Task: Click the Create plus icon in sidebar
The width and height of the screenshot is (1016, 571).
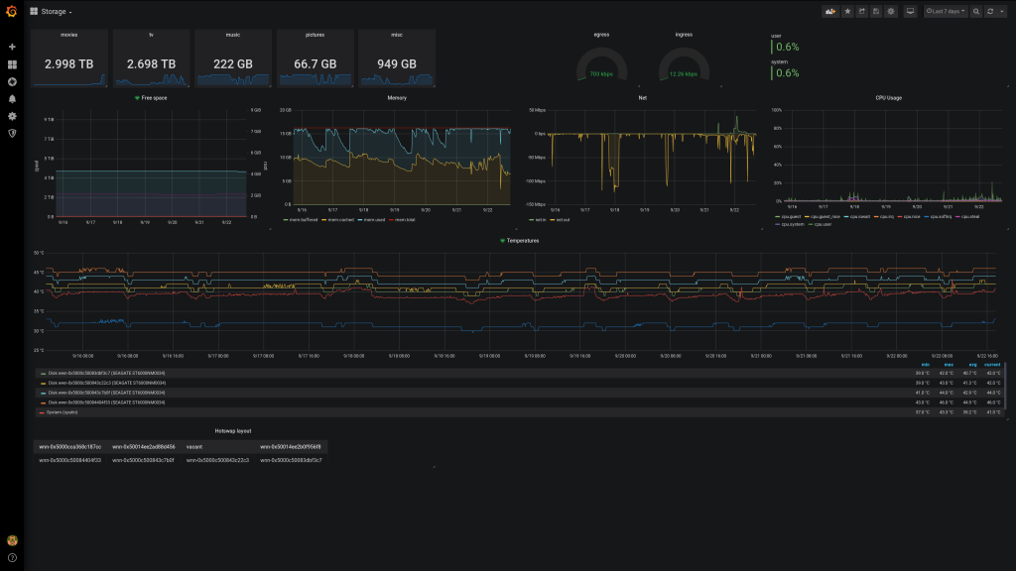Action: tap(12, 48)
